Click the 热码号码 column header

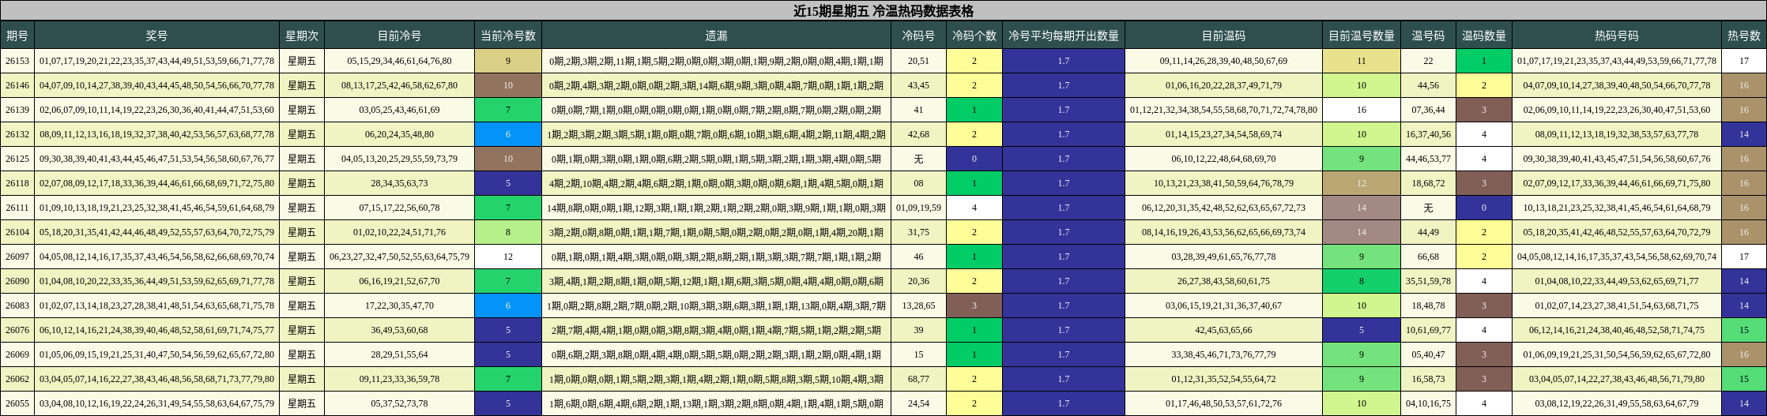point(1617,36)
